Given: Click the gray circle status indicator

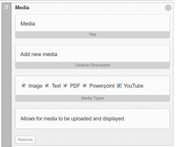Looking at the screenshot, I should (168, 8).
